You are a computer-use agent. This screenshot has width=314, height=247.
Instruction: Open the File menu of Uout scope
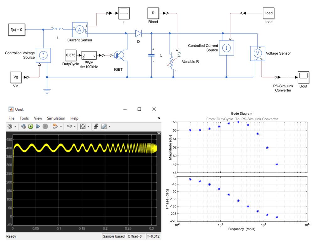click(11, 118)
